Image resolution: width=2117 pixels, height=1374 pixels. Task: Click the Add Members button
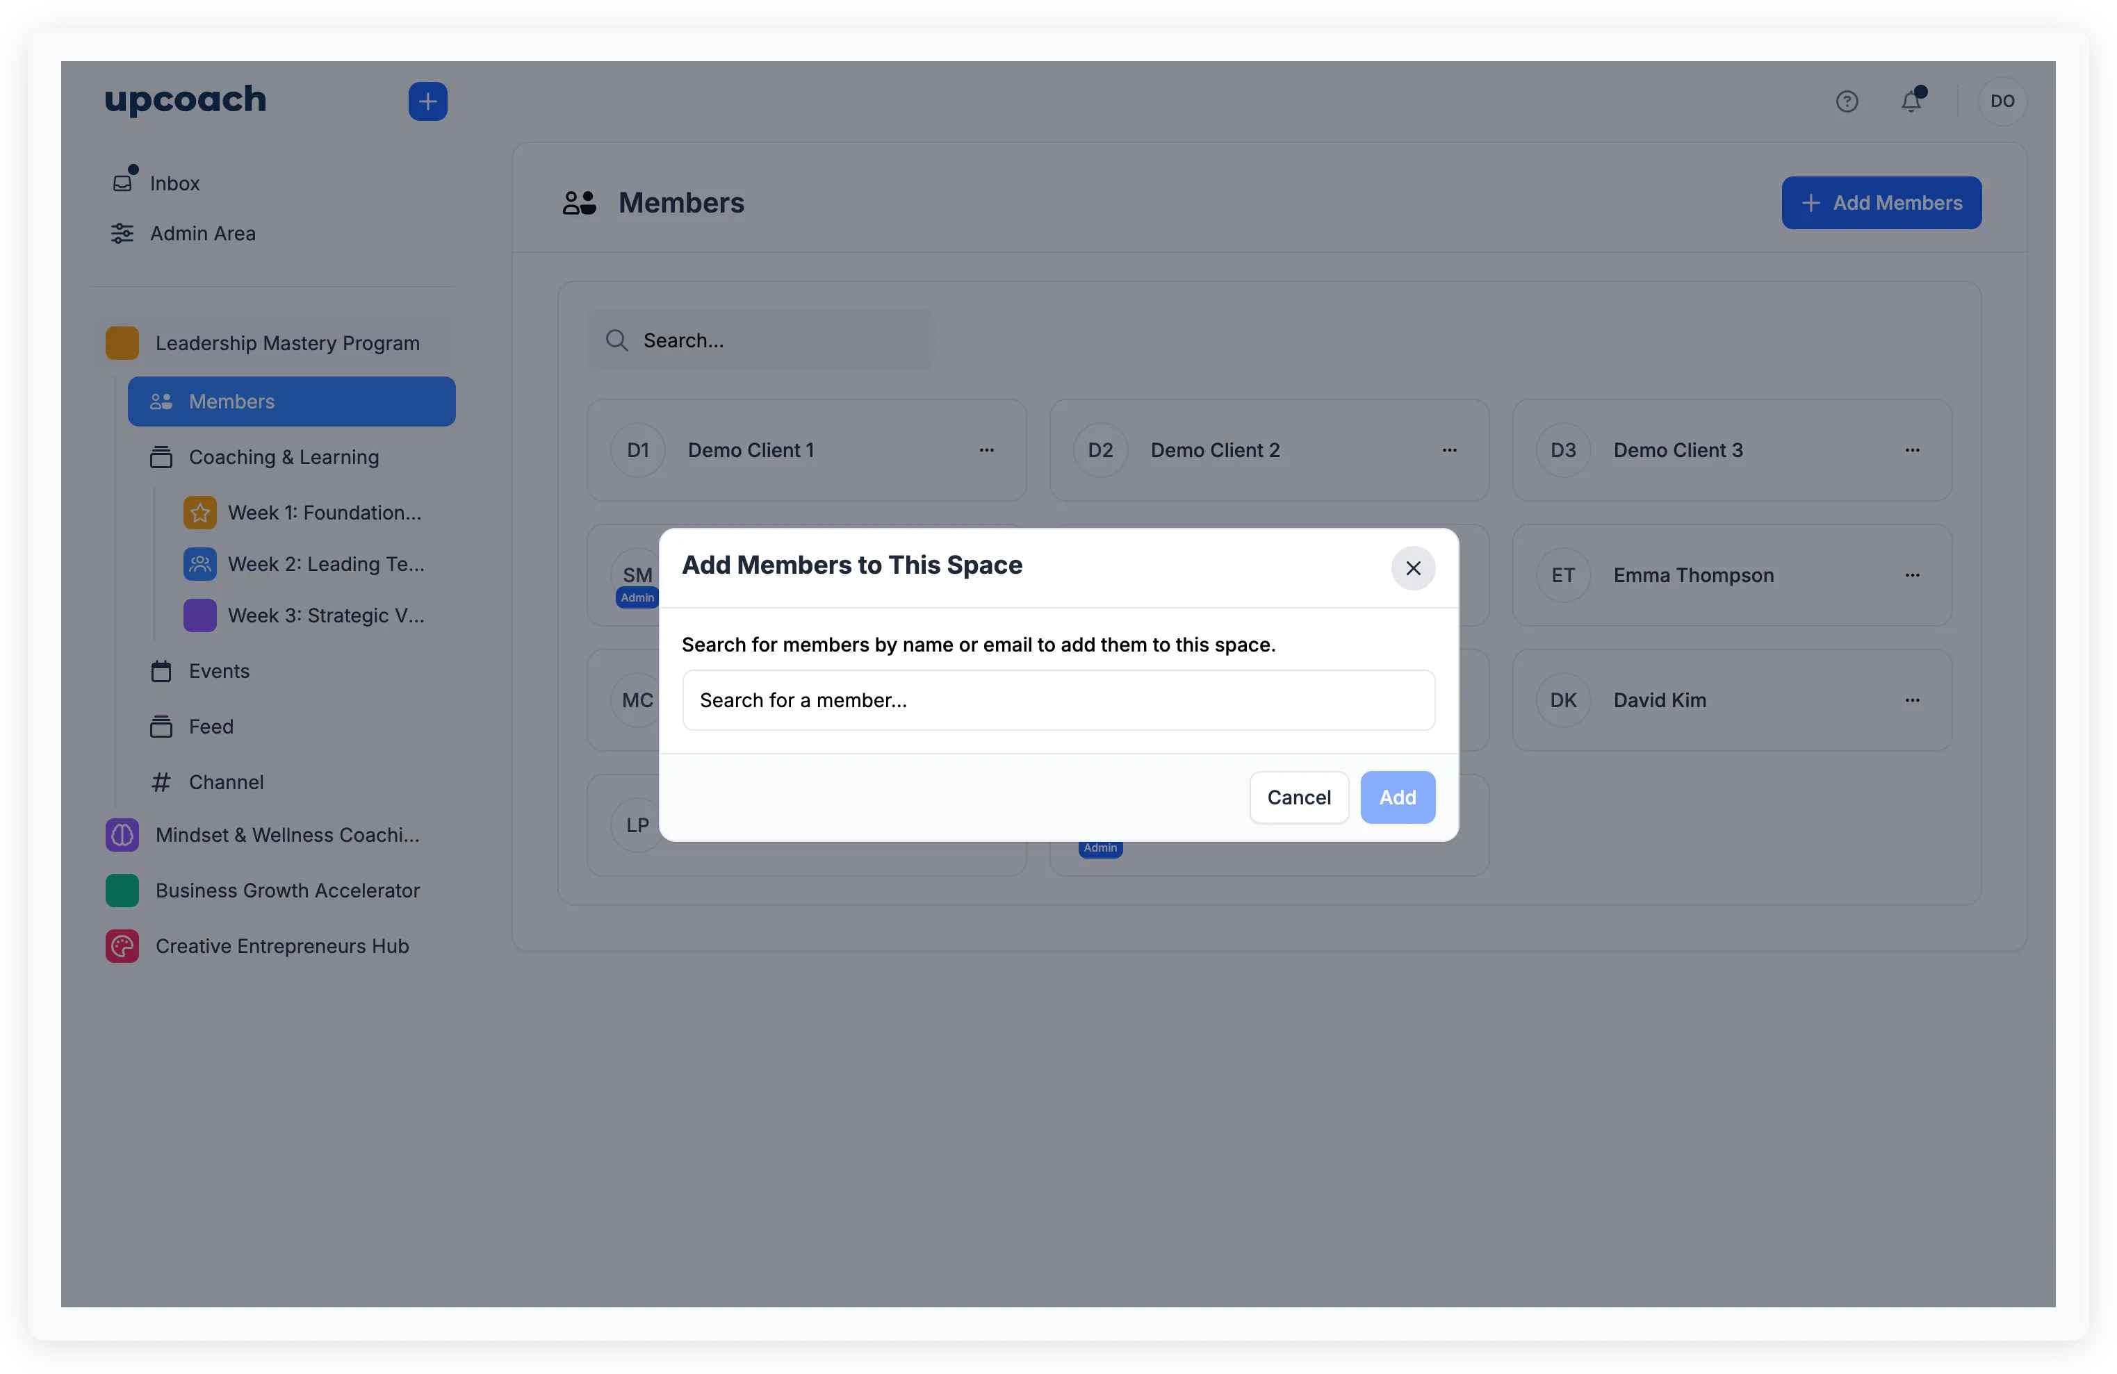pos(1881,203)
